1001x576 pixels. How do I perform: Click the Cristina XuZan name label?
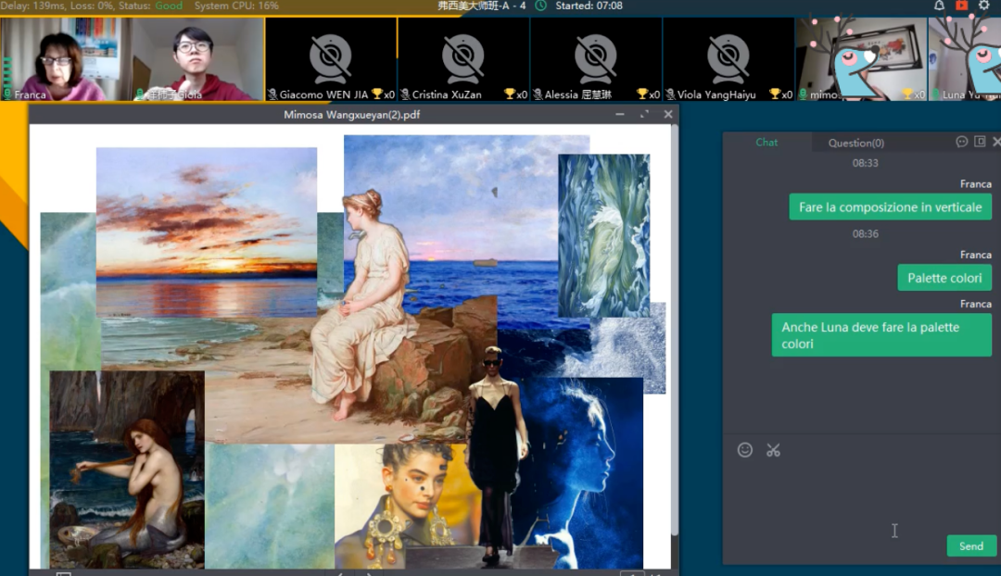click(x=447, y=94)
